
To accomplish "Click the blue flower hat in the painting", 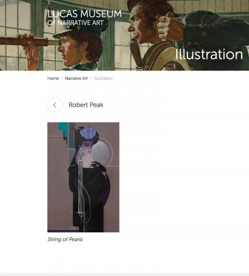I will [88, 132].
